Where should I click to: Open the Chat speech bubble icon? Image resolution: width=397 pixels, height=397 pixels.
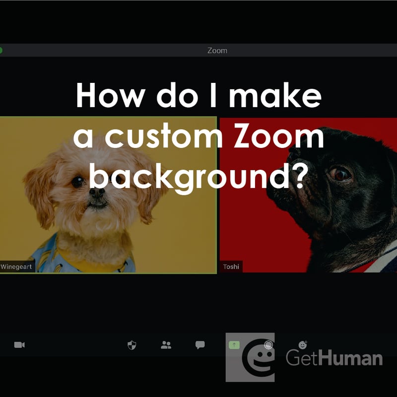[200, 345]
